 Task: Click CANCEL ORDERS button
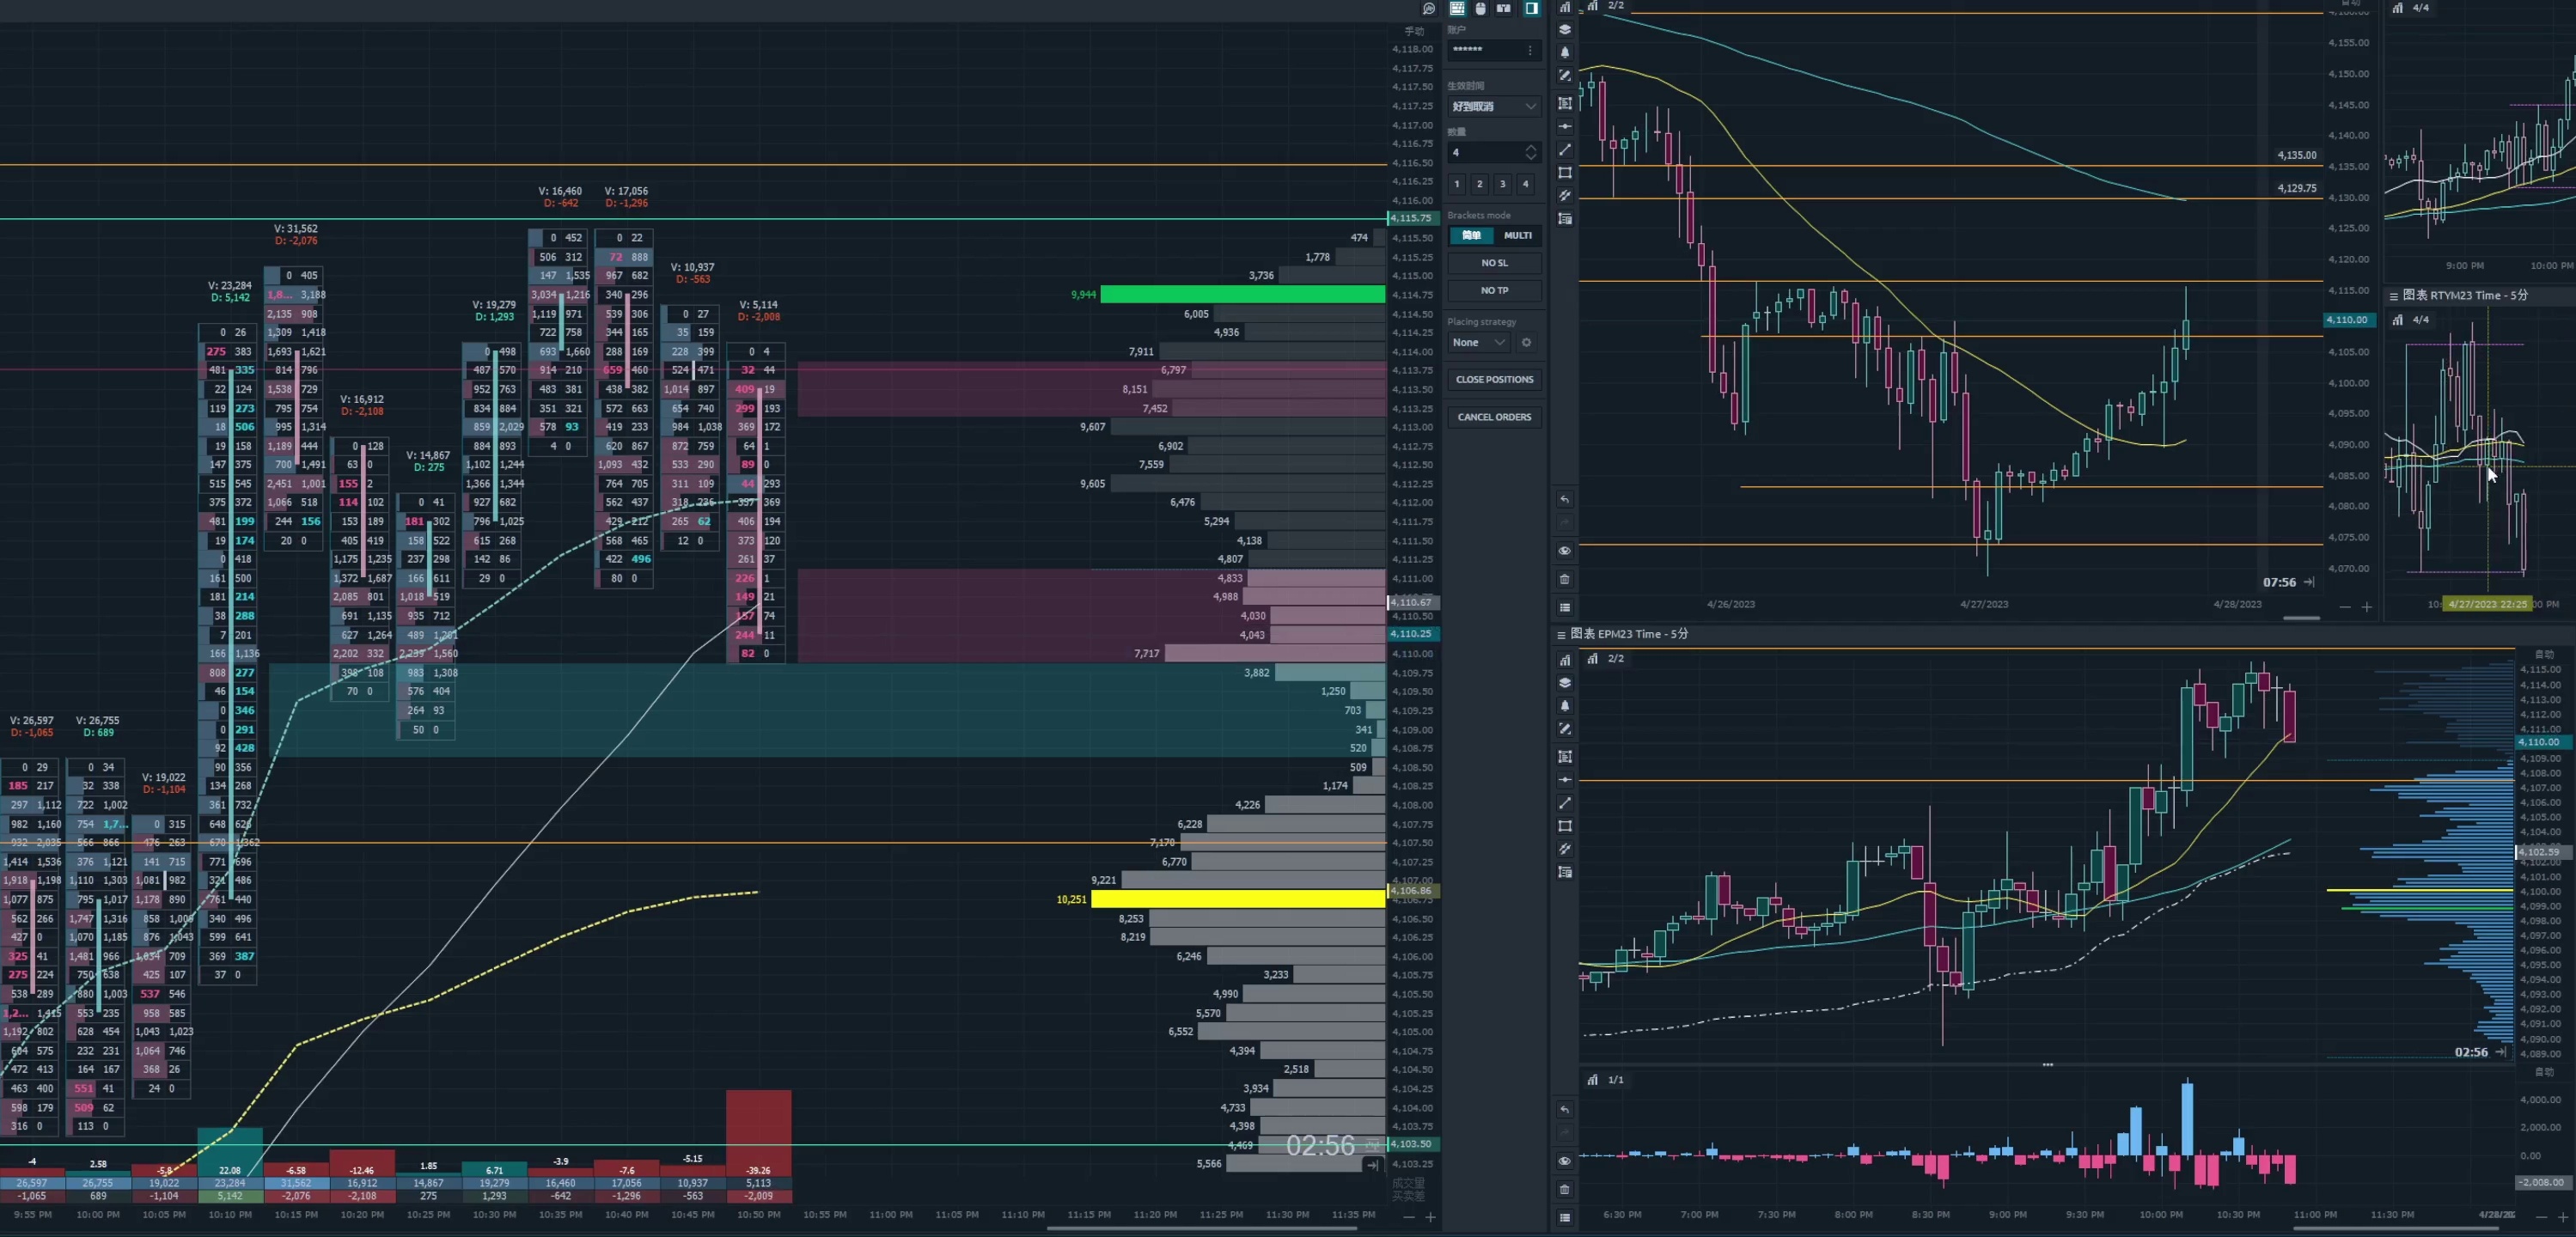point(1494,417)
